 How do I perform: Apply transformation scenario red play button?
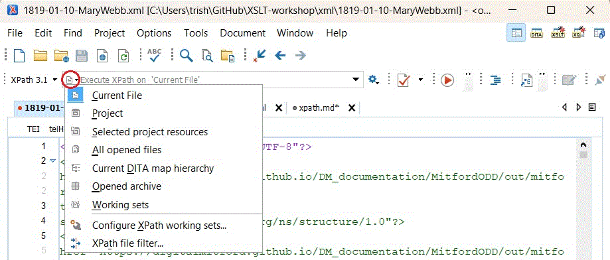click(447, 80)
